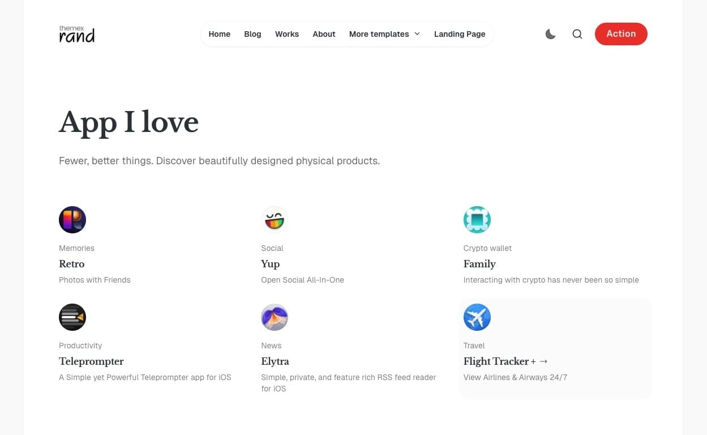Go to the Home menu item
707x435 pixels.
[219, 34]
